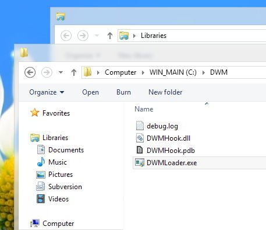This screenshot has width=266, height=230.
Task: Expand chevron after Computer in address bar
Action: [143, 72]
